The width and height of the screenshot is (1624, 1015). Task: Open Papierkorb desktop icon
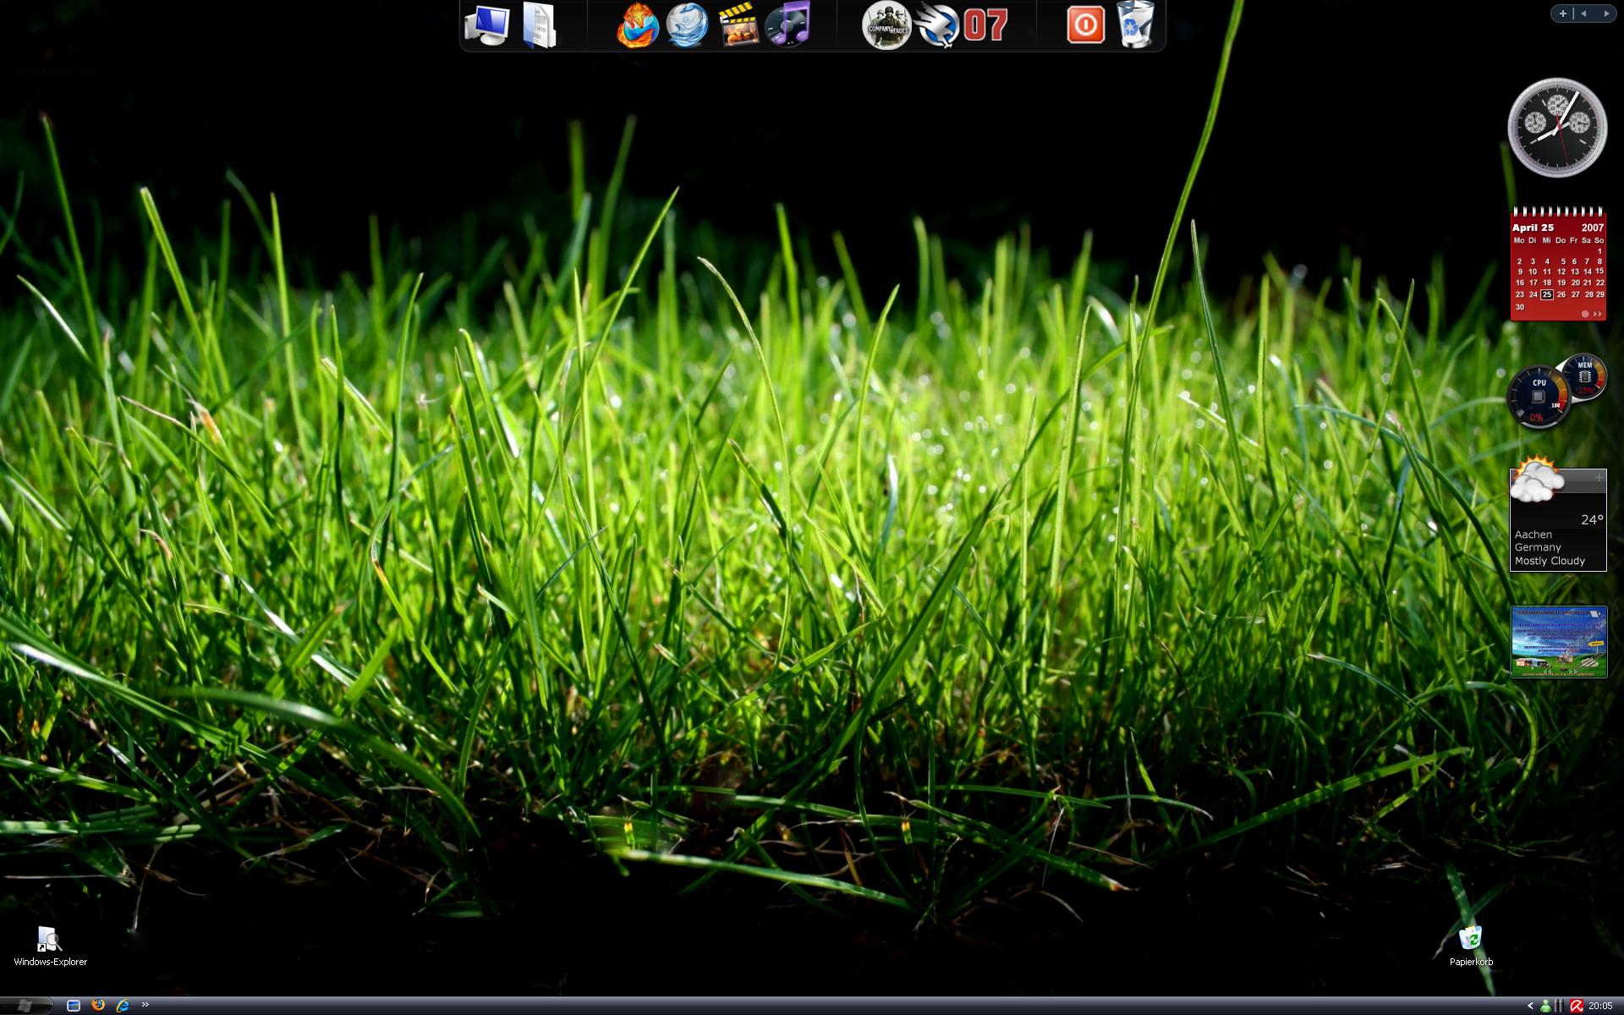[1471, 939]
